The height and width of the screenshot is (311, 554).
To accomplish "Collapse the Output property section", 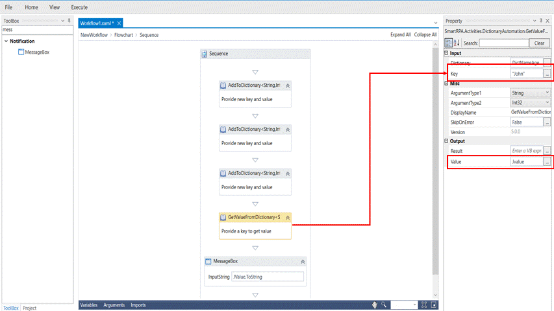I will 447,141.
